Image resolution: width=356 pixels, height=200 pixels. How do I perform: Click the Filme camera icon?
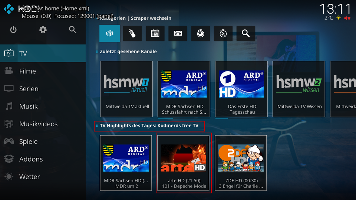9,71
